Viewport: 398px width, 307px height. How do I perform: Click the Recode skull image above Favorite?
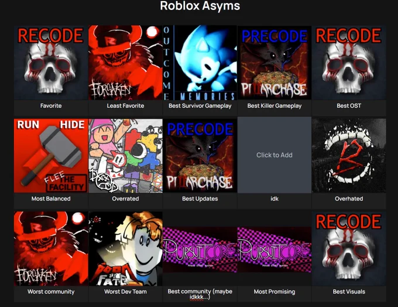pos(51,63)
